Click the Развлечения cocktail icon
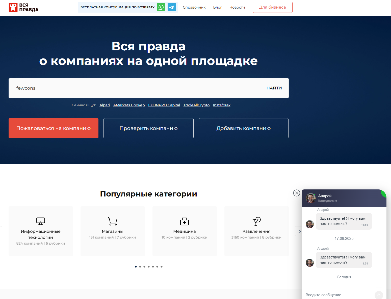Image resolution: width=391 pixels, height=299 pixels. point(256,221)
